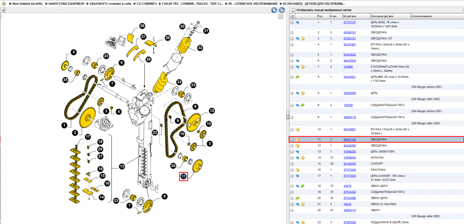Select callout 11 on the diagram
The image size is (464, 224).
[x=184, y=177]
